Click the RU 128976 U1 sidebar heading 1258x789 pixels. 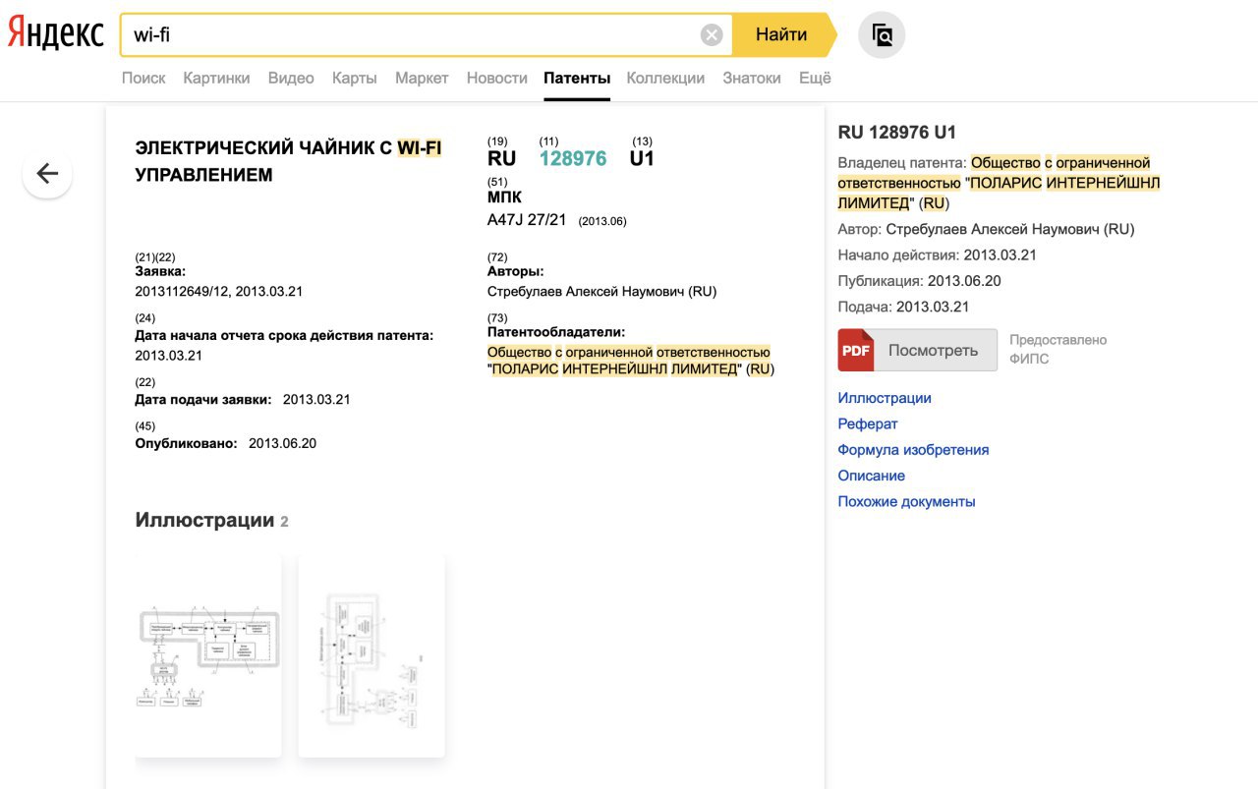point(896,133)
